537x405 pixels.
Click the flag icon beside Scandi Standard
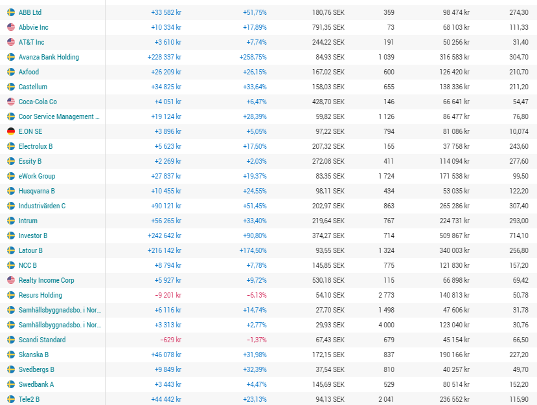point(11,340)
